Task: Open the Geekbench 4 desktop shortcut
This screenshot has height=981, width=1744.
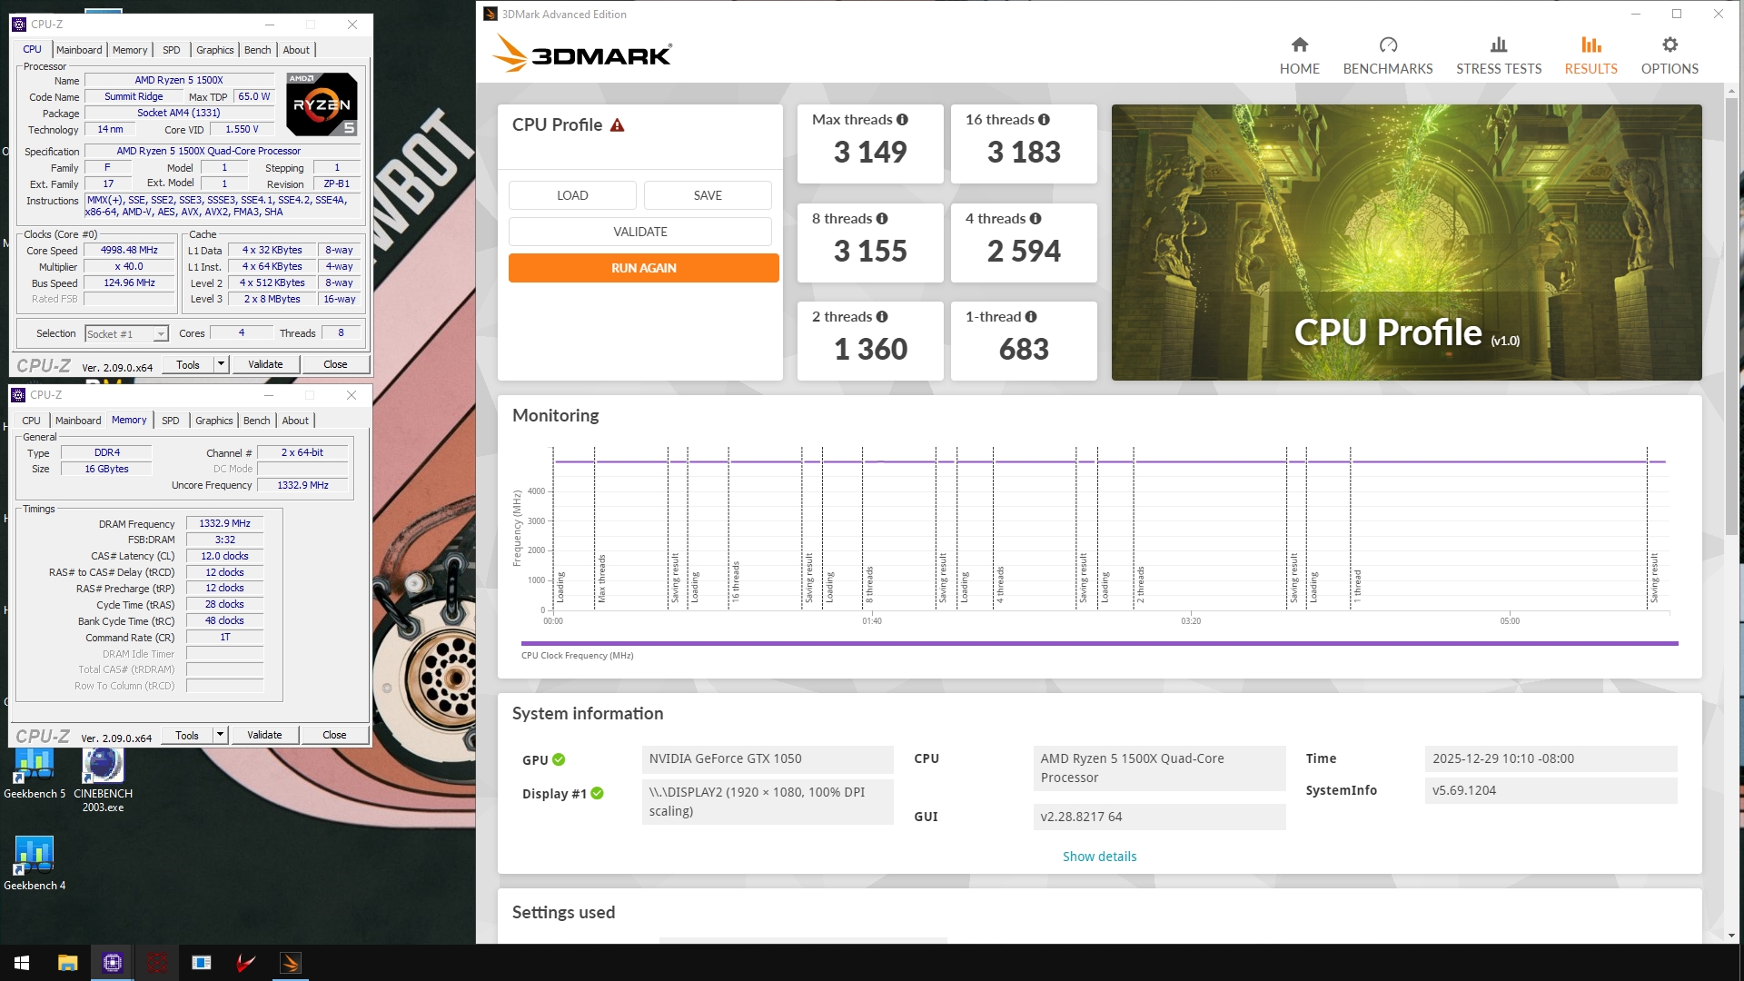Action: click(x=35, y=863)
